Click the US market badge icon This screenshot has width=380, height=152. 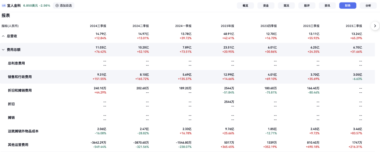[x=4, y=6]
